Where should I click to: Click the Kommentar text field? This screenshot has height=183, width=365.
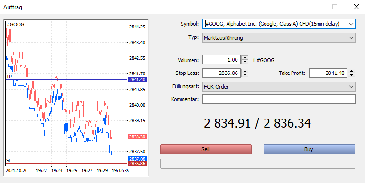coord(279,99)
